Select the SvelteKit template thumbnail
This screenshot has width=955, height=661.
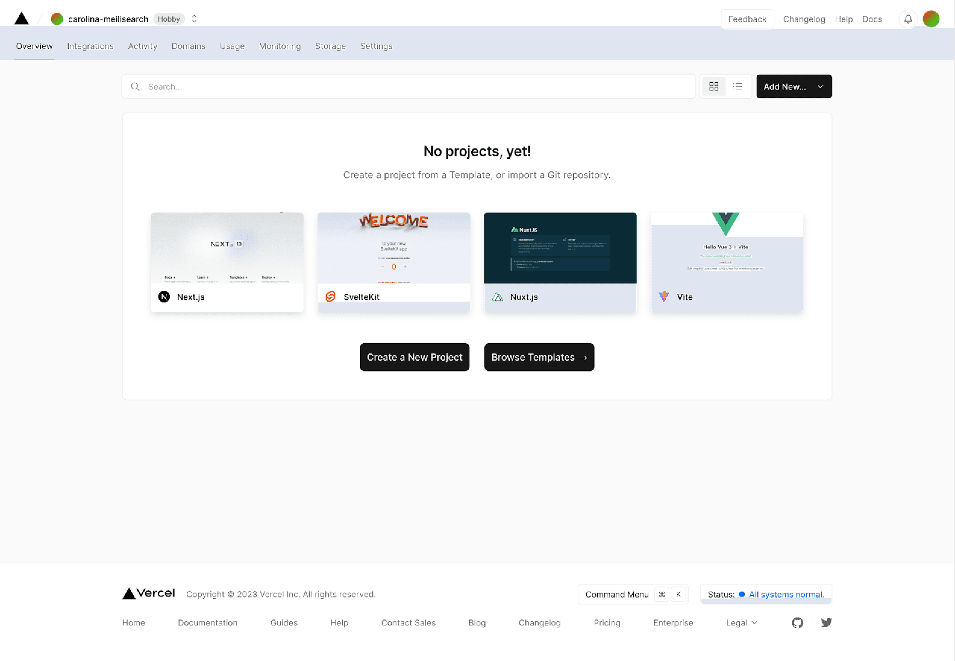click(x=393, y=248)
